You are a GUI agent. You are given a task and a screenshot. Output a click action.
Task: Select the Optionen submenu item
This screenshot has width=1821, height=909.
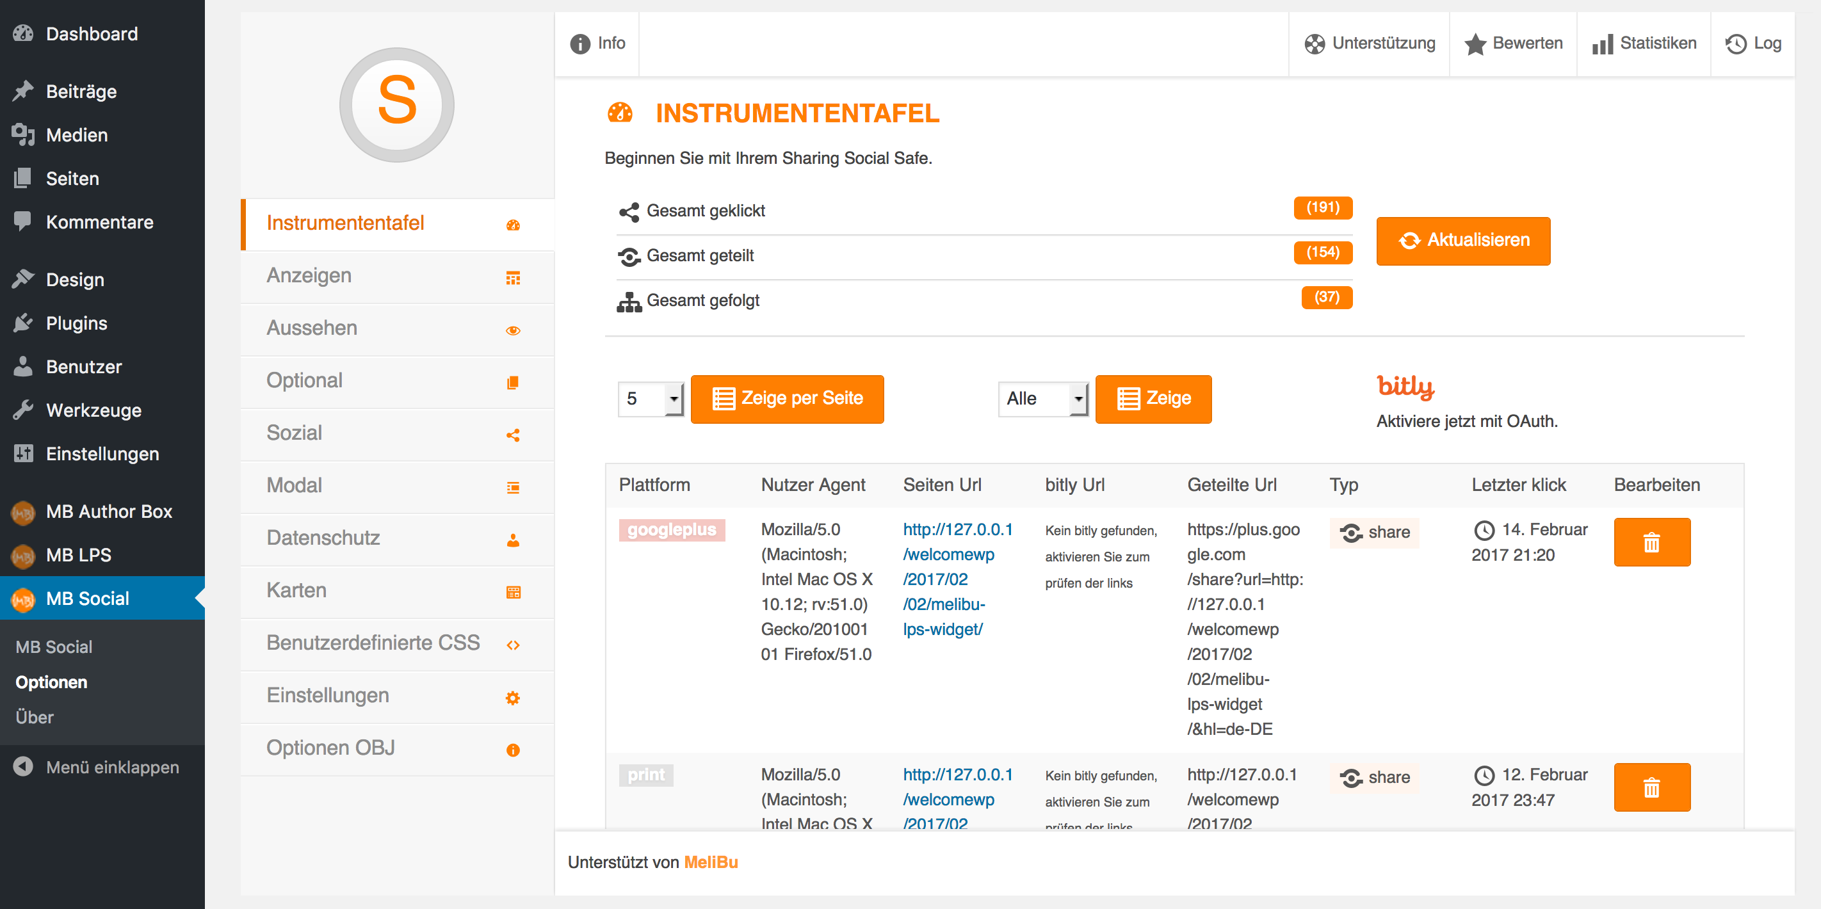pyautogui.click(x=52, y=682)
